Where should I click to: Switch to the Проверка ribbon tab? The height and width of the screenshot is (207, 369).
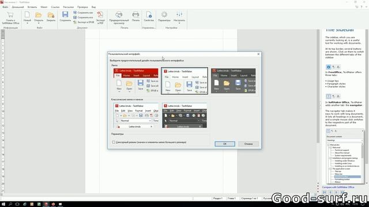coord(82,7)
